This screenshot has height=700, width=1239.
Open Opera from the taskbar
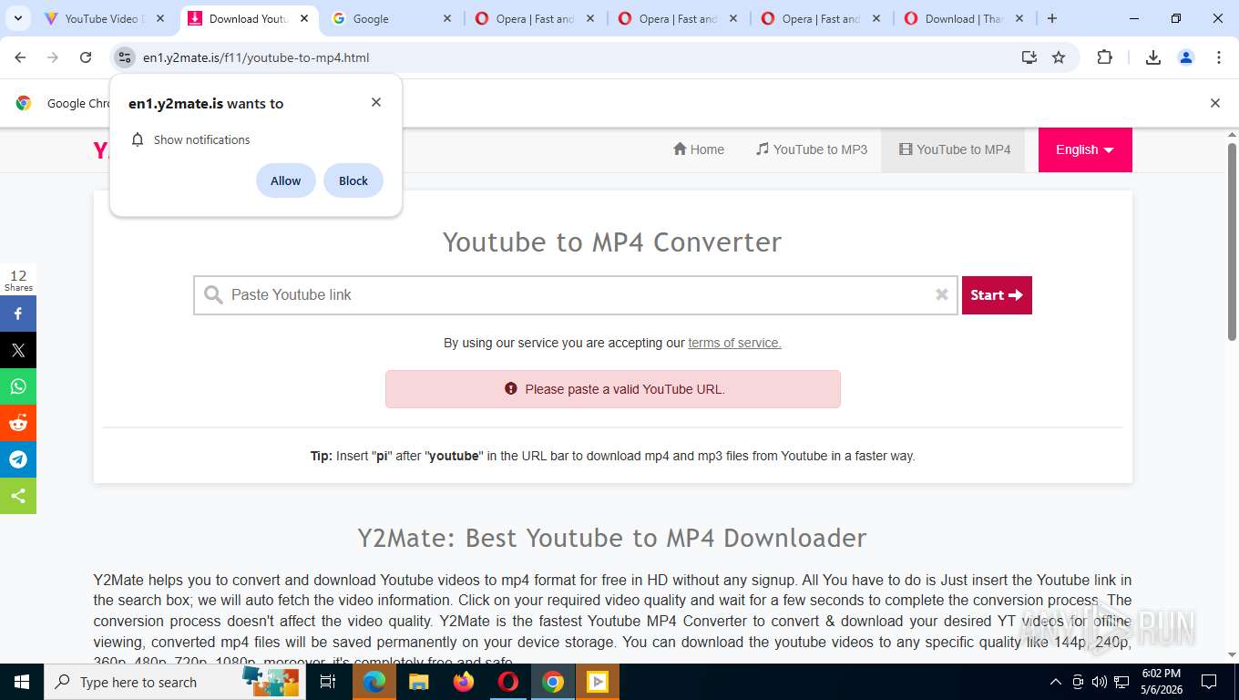click(508, 682)
